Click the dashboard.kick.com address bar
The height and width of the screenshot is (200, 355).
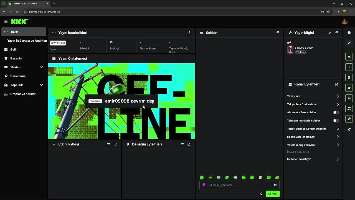coord(172,12)
